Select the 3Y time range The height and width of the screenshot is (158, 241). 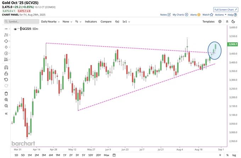(x=77, y=155)
